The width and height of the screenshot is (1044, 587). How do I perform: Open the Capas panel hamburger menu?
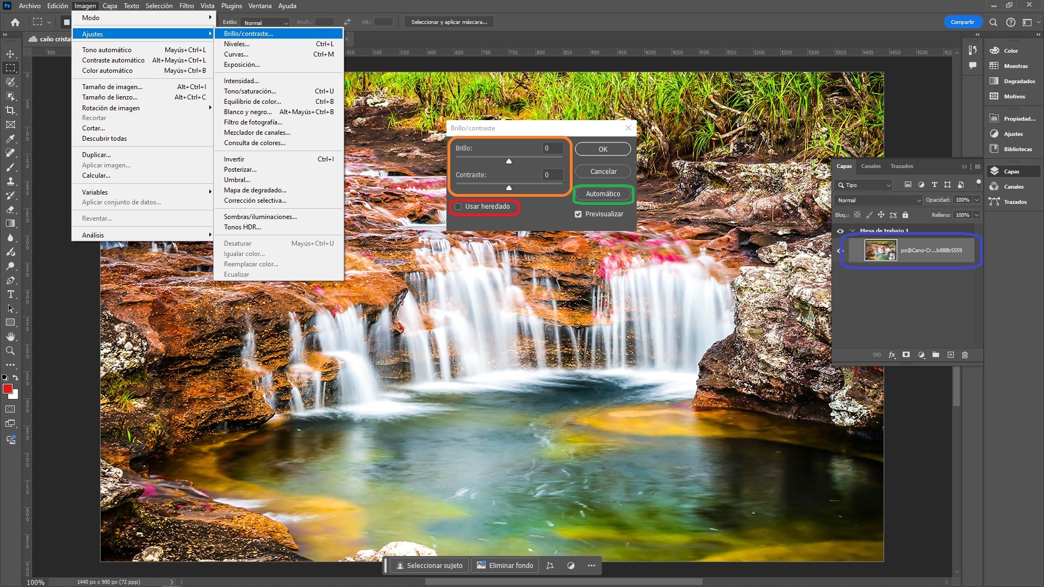click(978, 166)
